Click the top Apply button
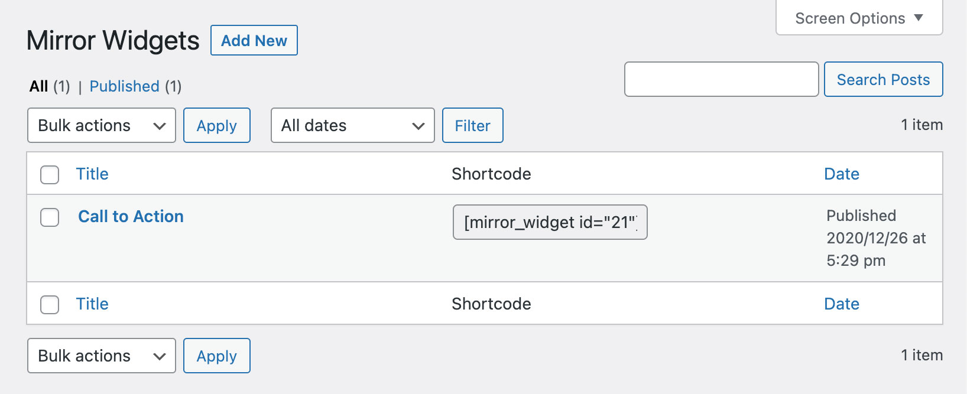This screenshot has height=394, width=967. pyautogui.click(x=216, y=125)
